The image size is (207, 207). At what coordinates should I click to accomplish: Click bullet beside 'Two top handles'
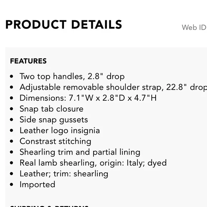12,76
